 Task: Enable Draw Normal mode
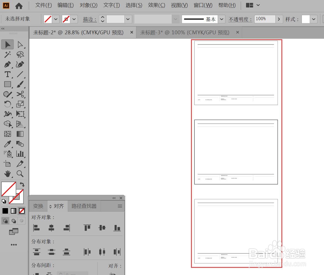[x=6, y=221]
